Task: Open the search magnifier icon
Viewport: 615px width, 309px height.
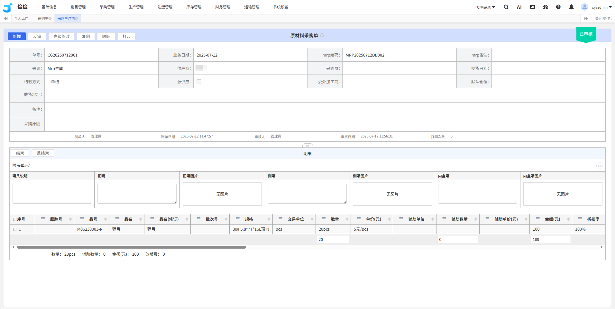Action: pos(506,7)
